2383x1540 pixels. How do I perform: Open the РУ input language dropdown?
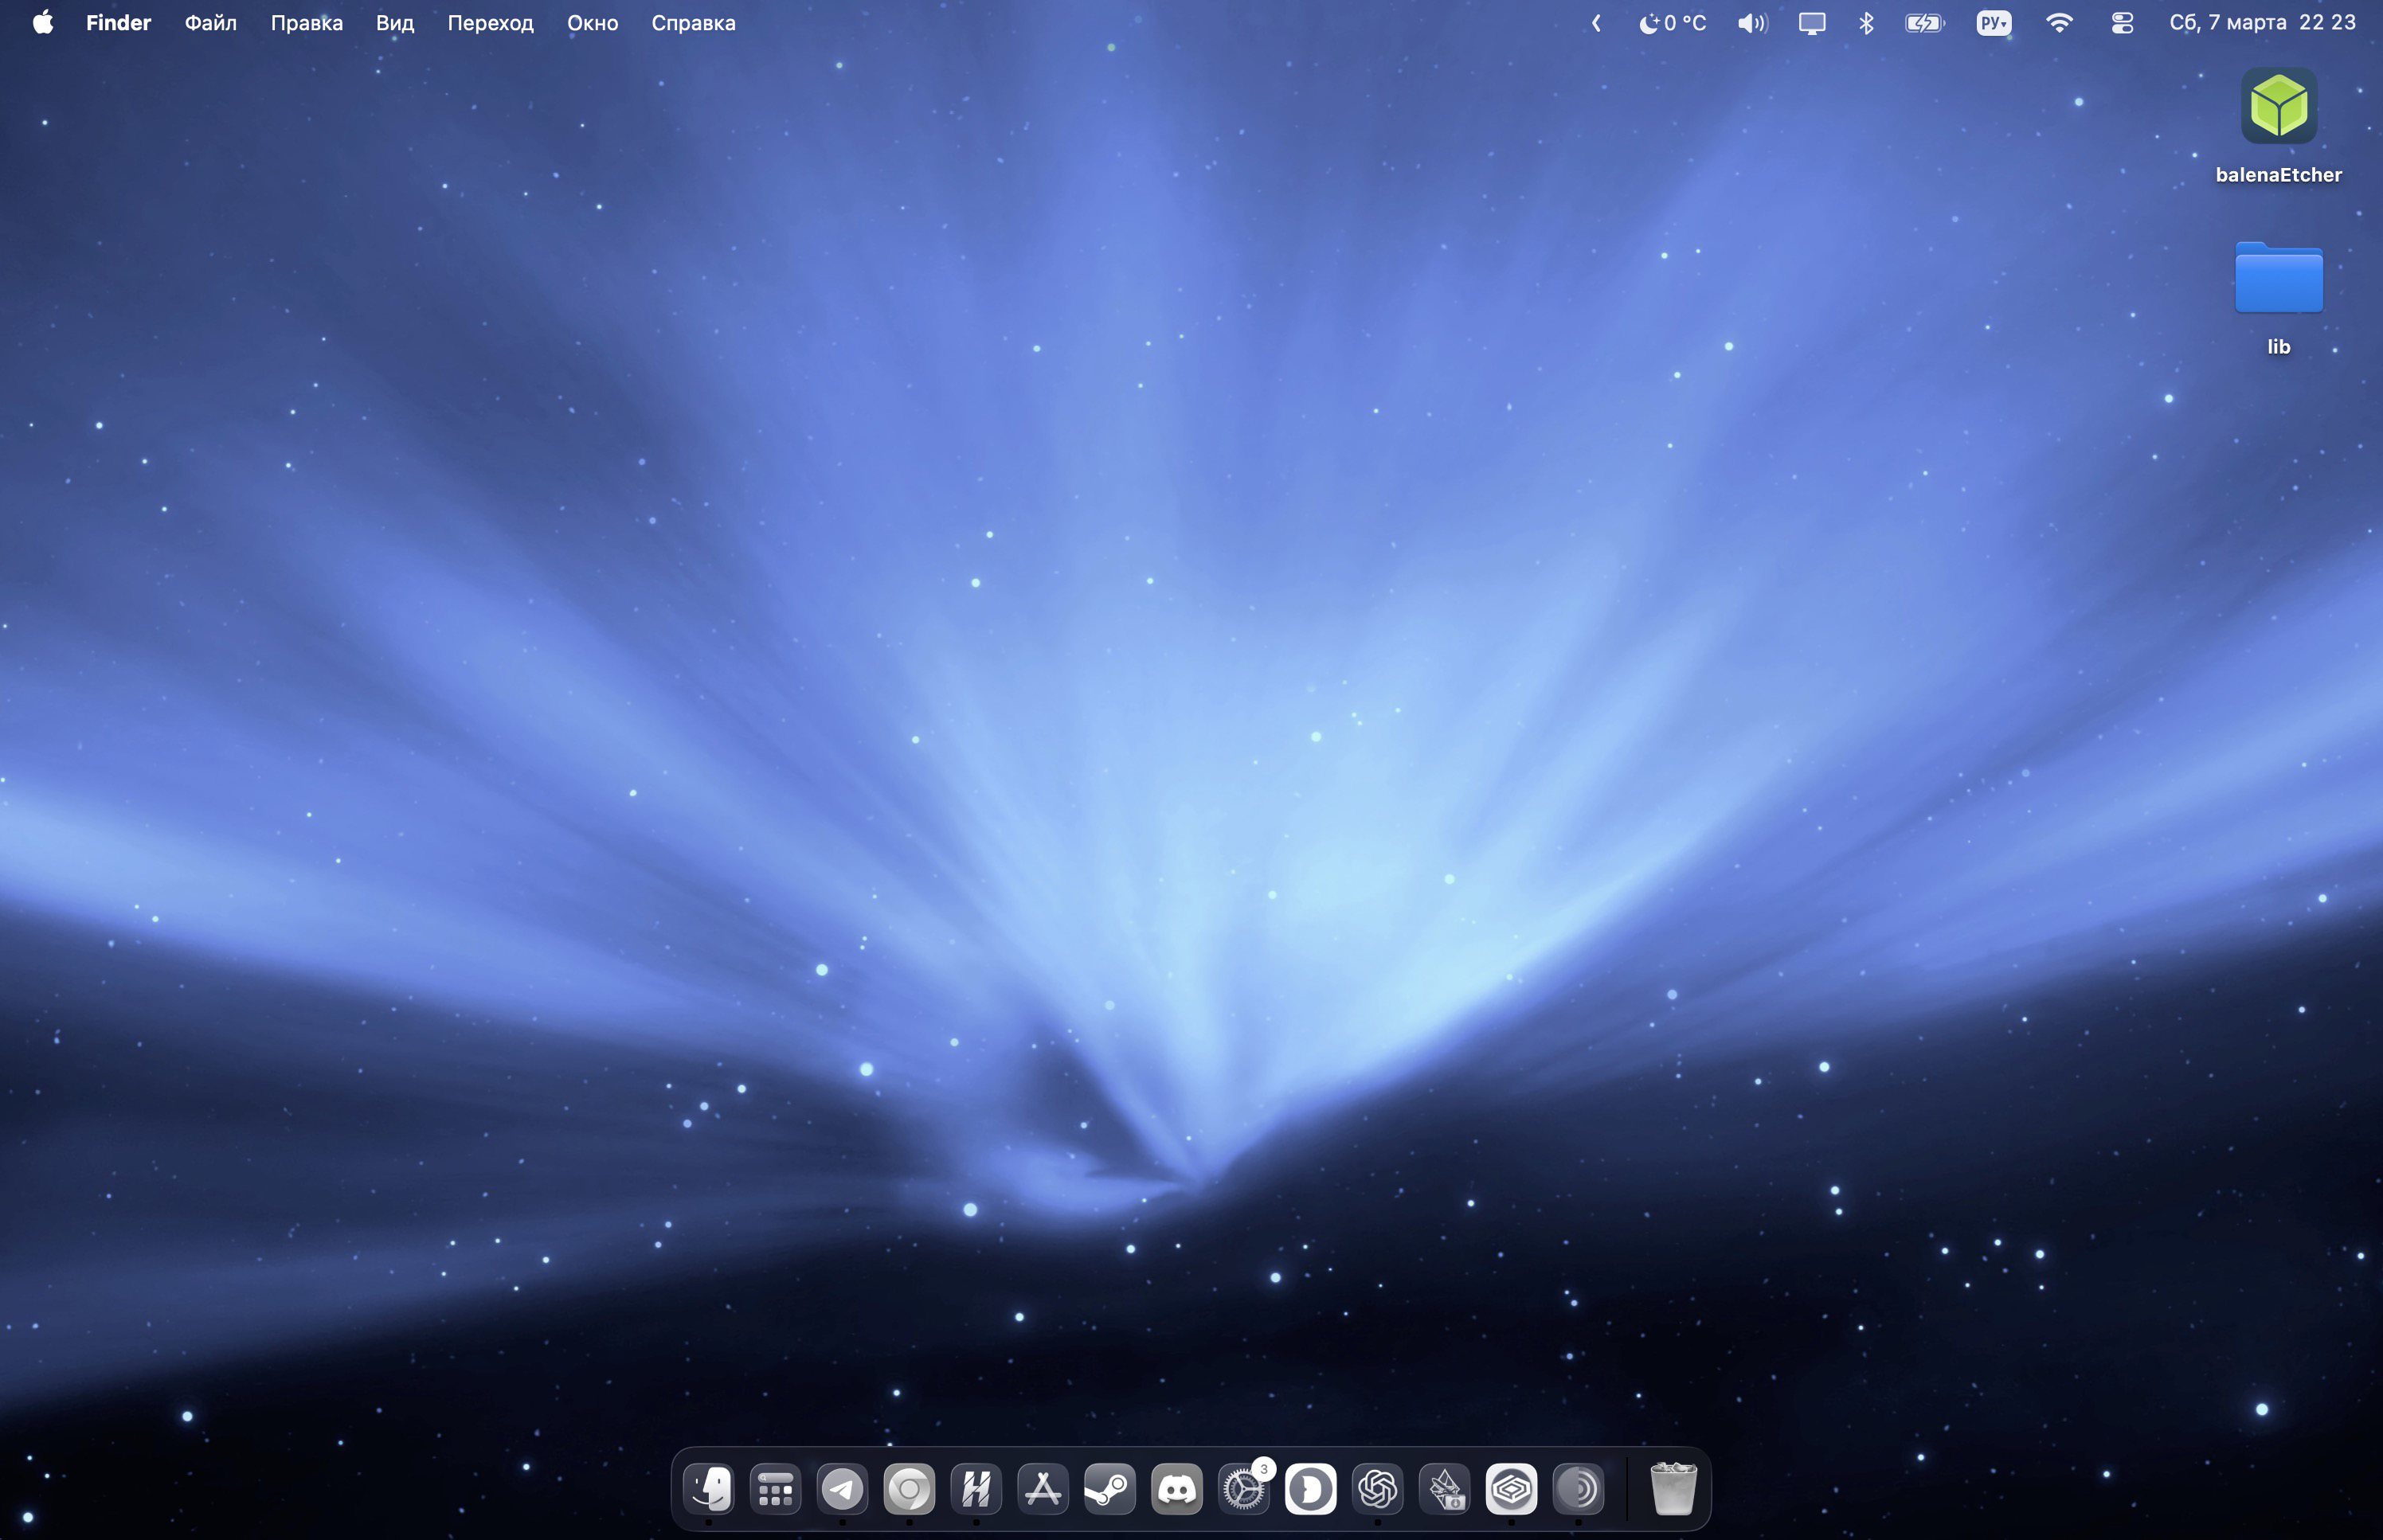point(1993,23)
